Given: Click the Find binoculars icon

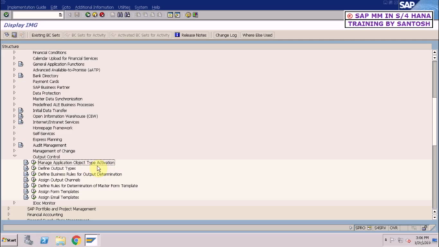Looking at the screenshot, I should pyautogui.click(x=120, y=15).
